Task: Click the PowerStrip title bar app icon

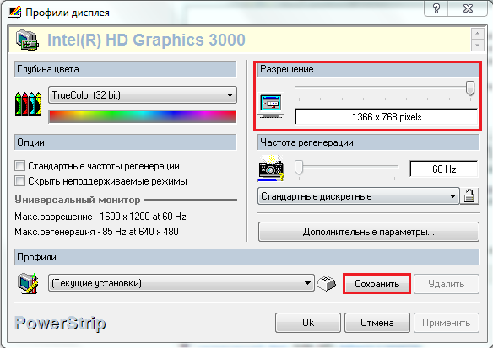Action: (x=14, y=13)
